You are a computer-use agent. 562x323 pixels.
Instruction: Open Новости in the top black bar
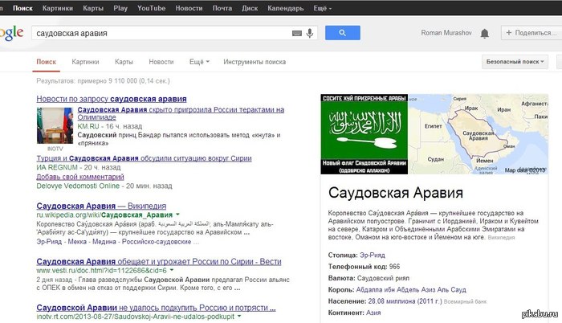pyautogui.click(x=189, y=8)
